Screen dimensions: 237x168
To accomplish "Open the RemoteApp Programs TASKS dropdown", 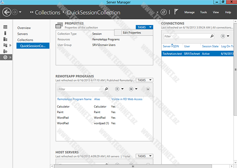I will click(x=144, y=80).
